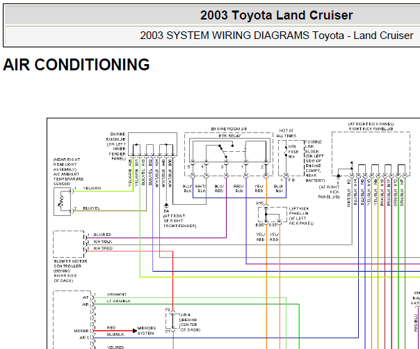Click the 'J/B 4' junction block label

(186, 315)
